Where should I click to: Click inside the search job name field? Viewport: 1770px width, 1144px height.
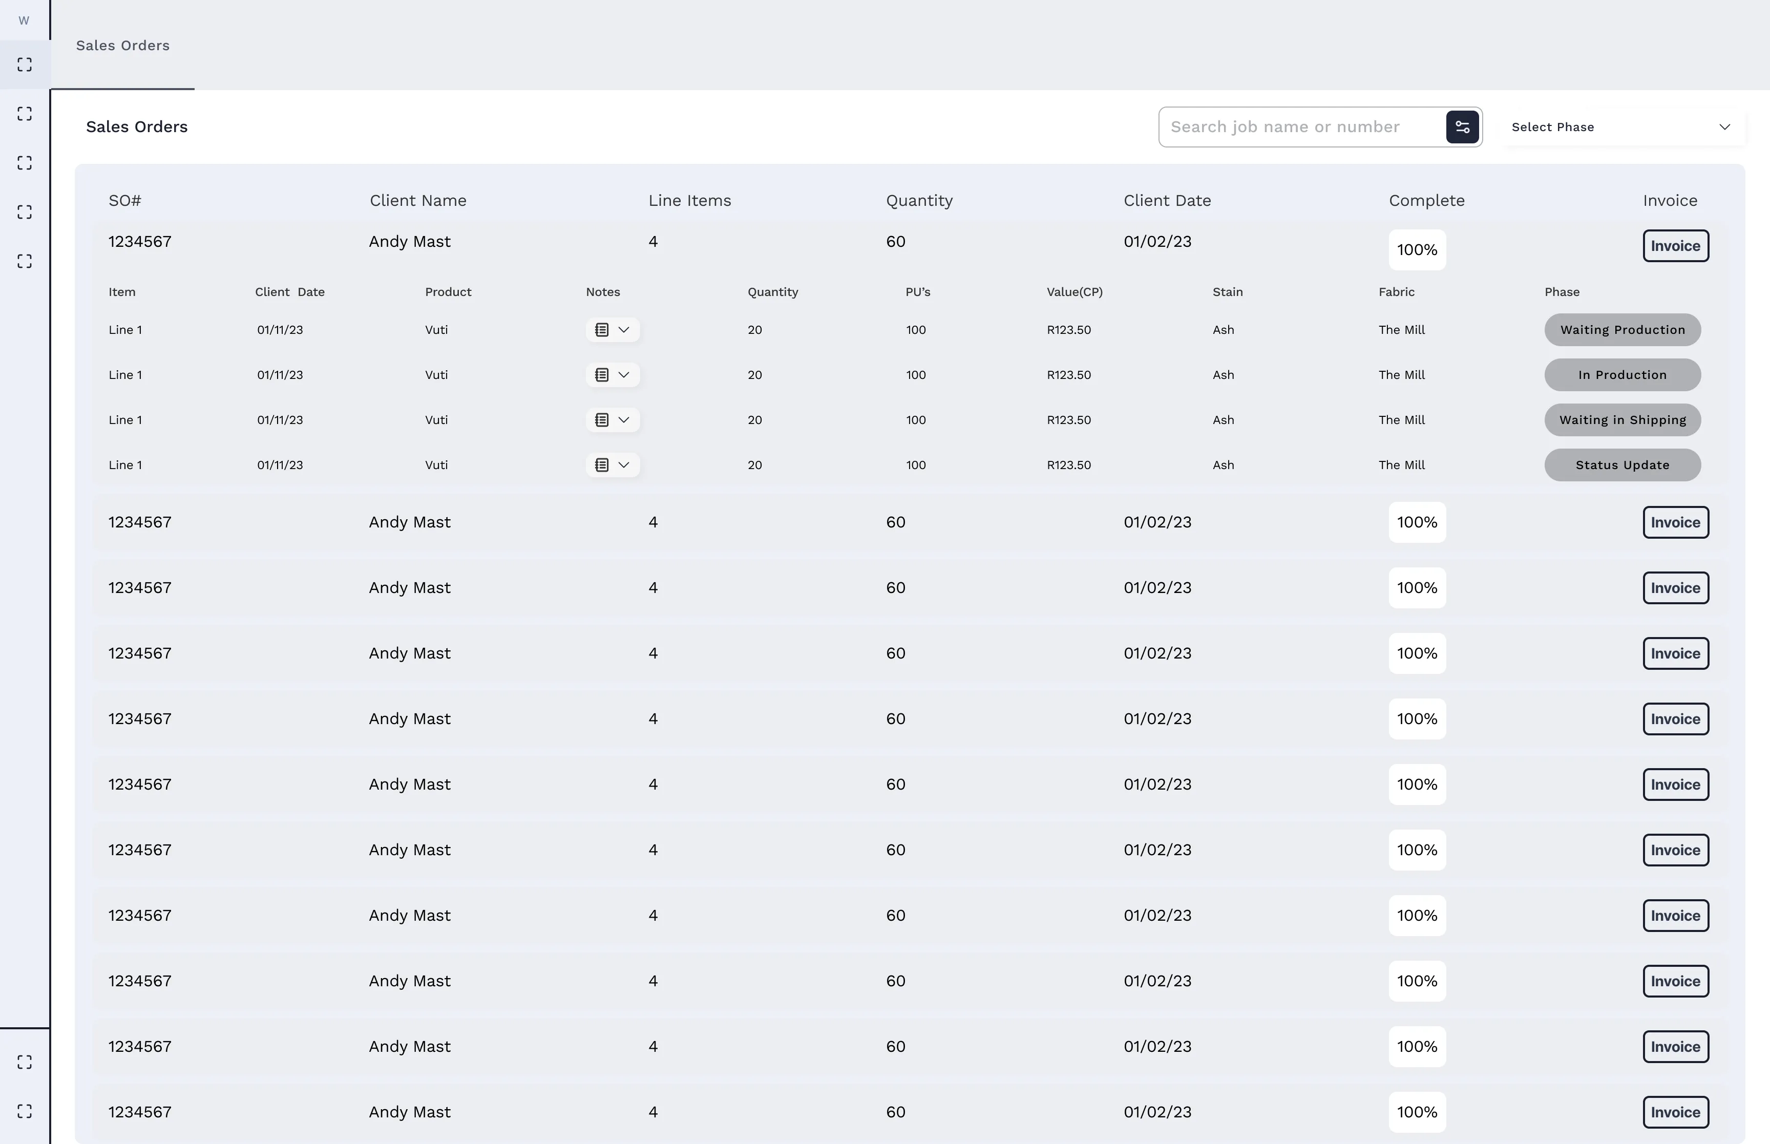[x=1300, y=126]
